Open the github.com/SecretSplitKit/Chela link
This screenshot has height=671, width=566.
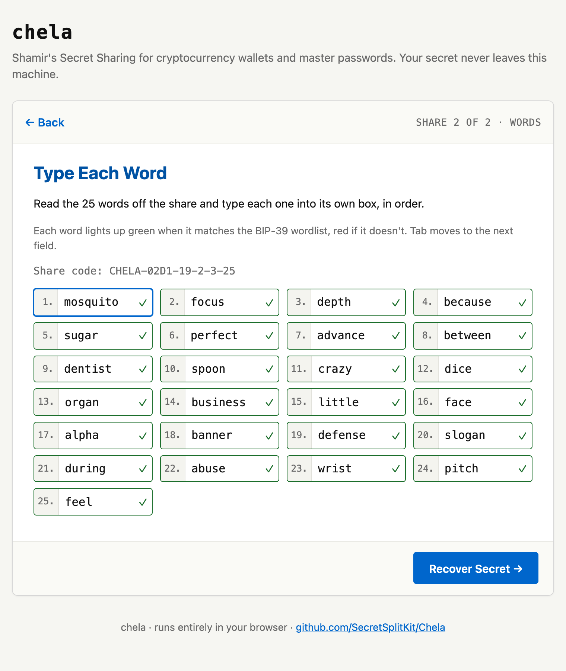click(370, 627)
